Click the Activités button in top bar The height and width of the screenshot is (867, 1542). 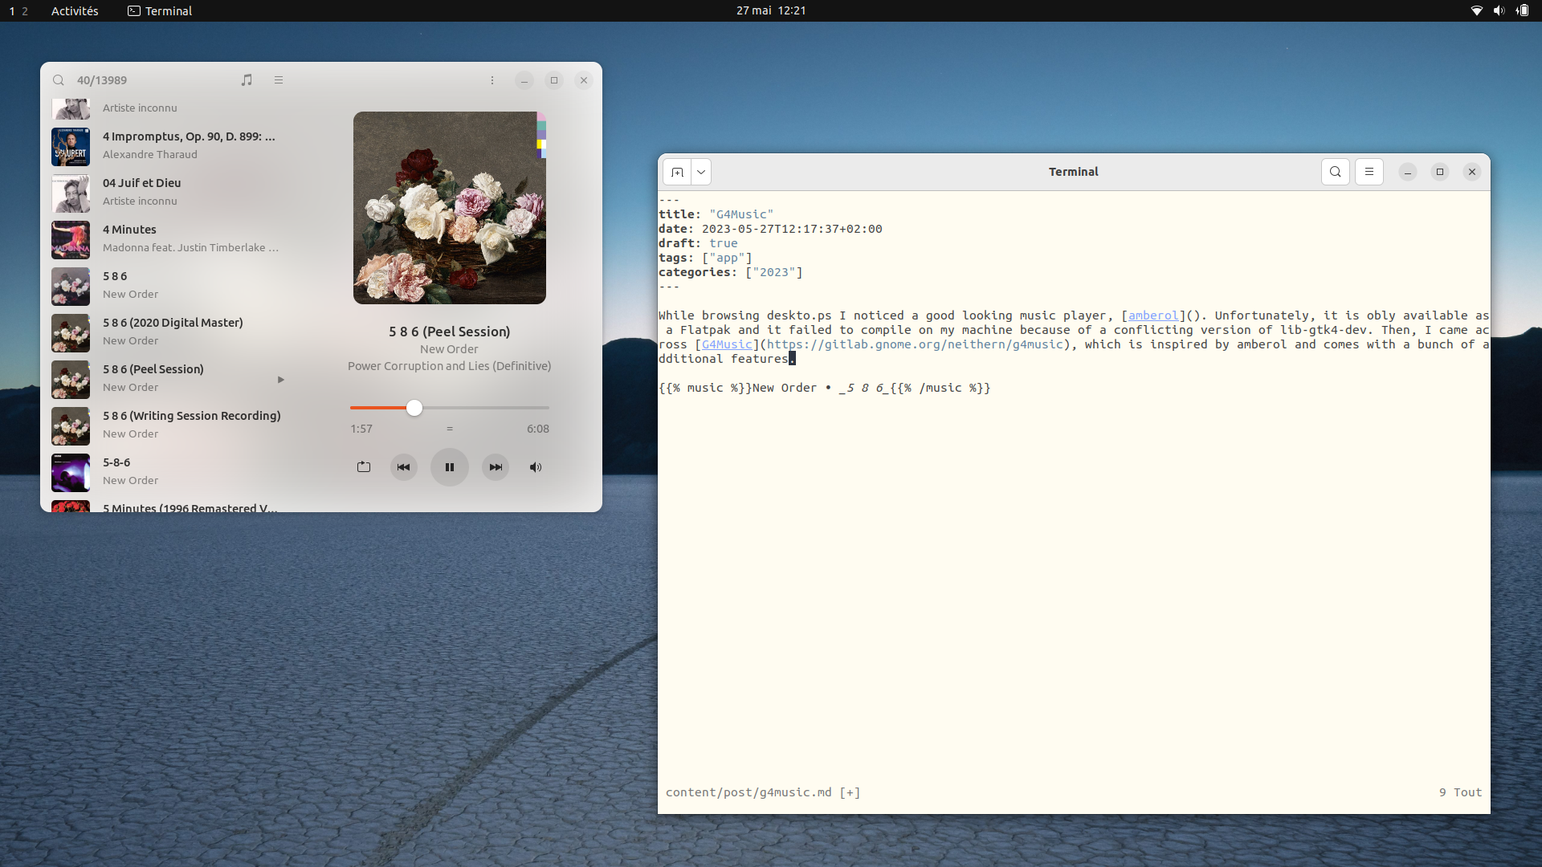tap(75, 11)
